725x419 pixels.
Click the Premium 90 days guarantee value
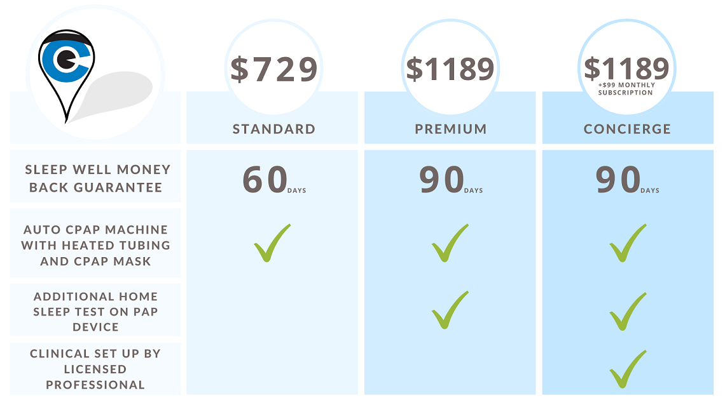(450, 180)
